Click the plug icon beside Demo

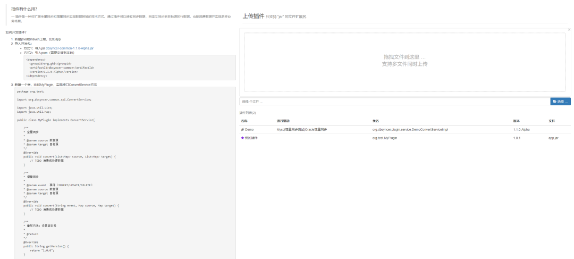pos(242,129)
